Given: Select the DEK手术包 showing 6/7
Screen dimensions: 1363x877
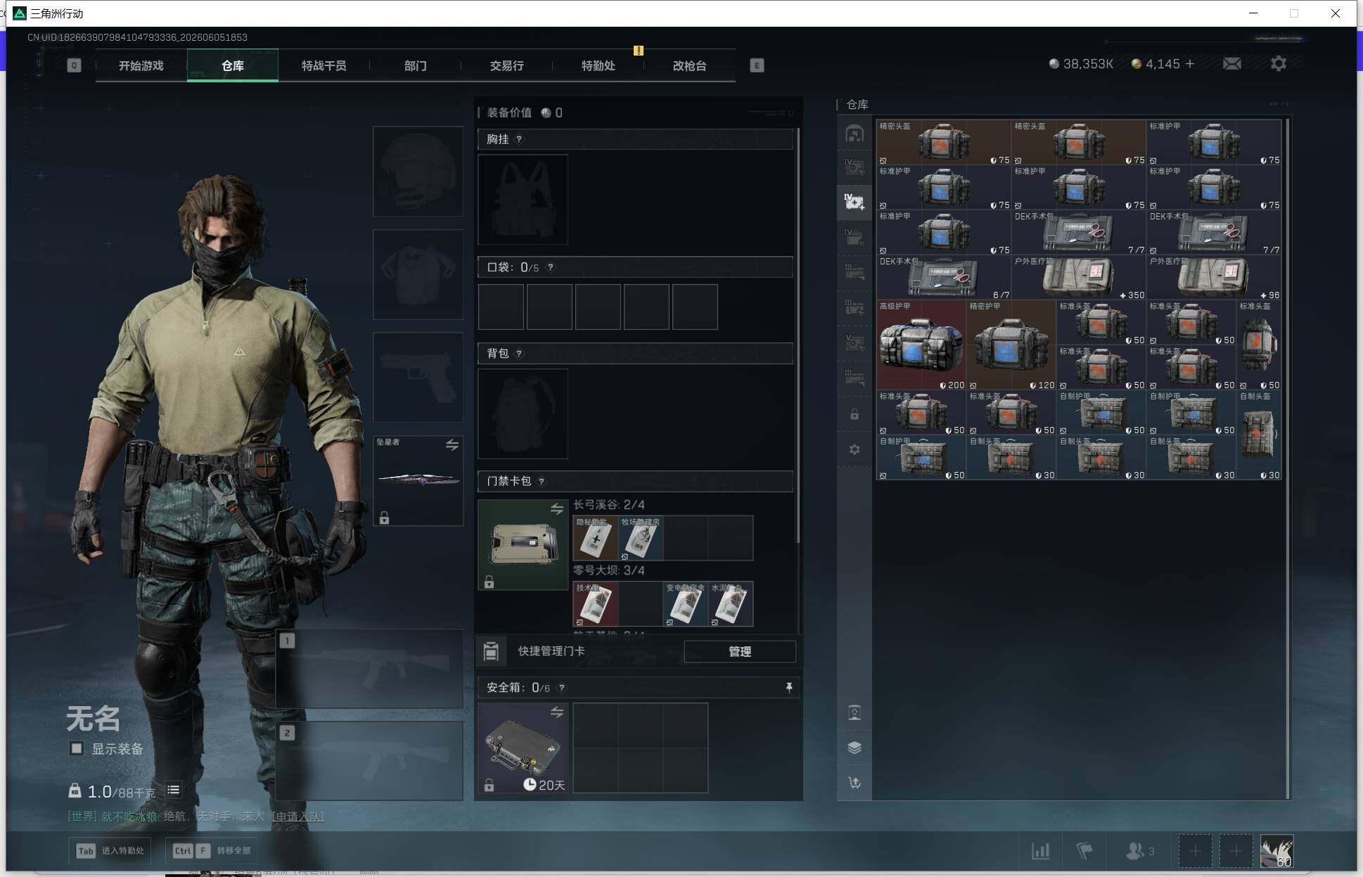Looking at the screenshot, I should [943, 278].
